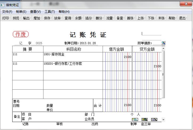Image resolution: width=193 pixels, height=130 pixels.
Task: Click the 制单日期 field 2013.01.20
Action: (88, 43)
